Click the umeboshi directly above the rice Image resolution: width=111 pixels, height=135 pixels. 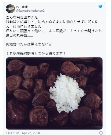pyautogui.click(x=70, y=68)
